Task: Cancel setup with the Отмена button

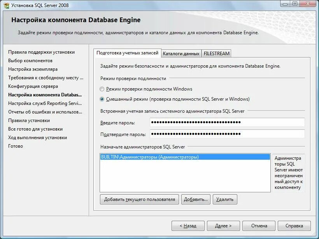Action: (259, 226)
